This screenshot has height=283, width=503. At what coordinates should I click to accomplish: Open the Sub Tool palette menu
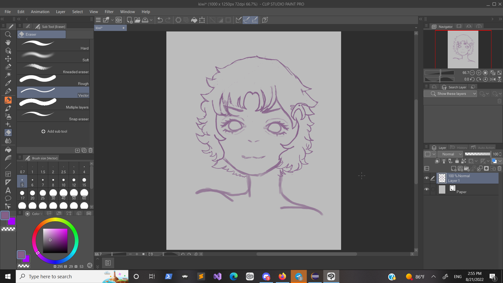click(20, 26)
